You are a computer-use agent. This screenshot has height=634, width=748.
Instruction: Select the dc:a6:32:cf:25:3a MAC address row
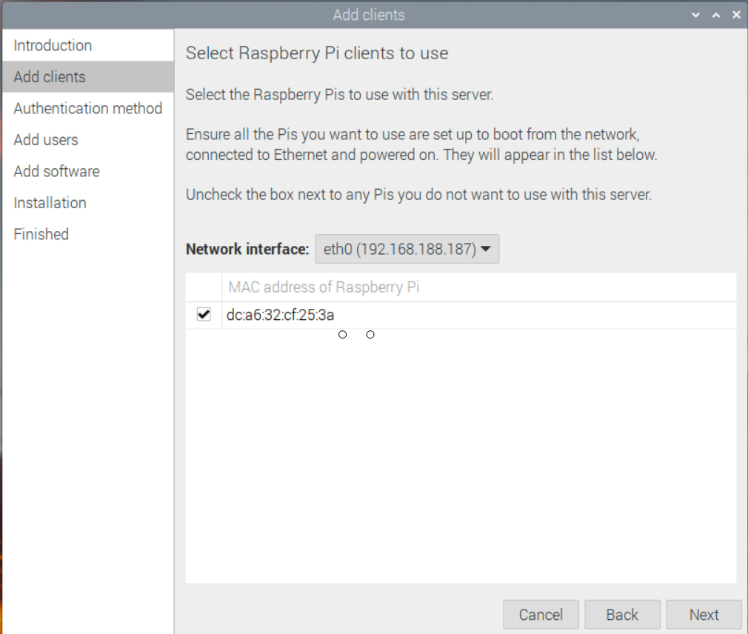tap(461, 315)
